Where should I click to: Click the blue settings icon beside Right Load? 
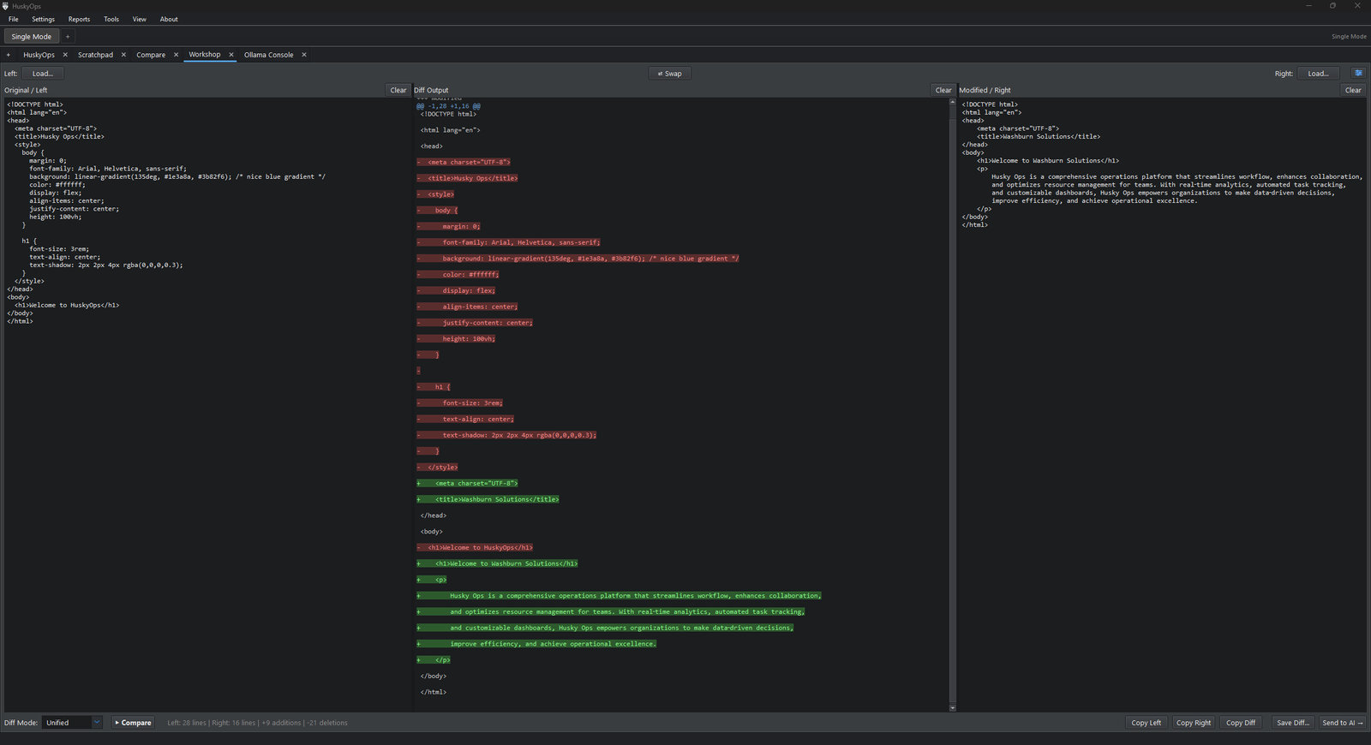[x=1358, y=74]
